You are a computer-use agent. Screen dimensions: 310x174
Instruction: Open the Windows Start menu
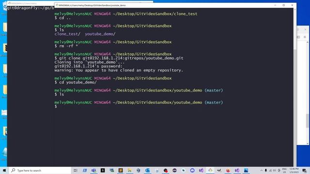point(4,170)
